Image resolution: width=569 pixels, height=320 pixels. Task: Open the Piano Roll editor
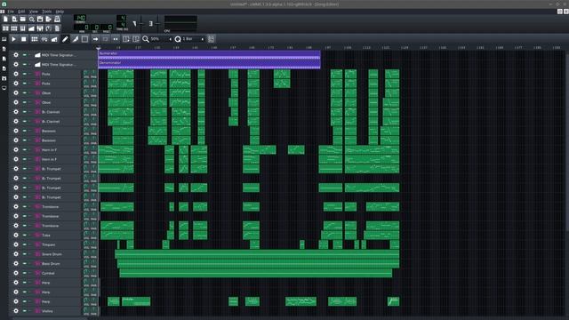pyautogui.click(x=23, y=28)
